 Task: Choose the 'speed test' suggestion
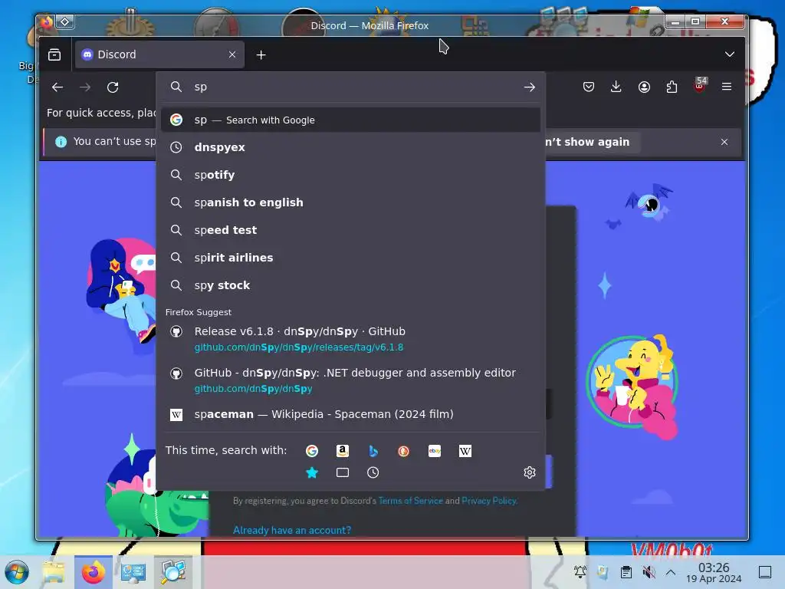pos(350,230)
